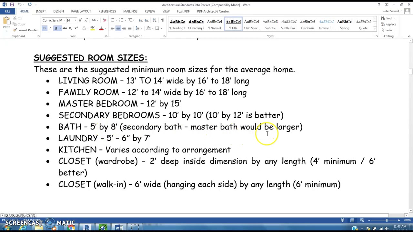
Task: Open the Paragraph dialog launcher
Action: (164, 36)
